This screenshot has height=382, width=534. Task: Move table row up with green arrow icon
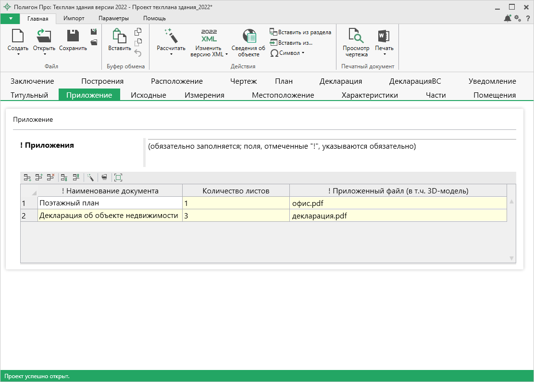point(76,178)
